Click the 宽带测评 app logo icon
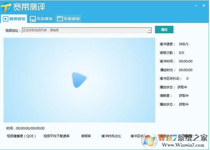Screen dimensions: 210x150 (x=7, y=7)
